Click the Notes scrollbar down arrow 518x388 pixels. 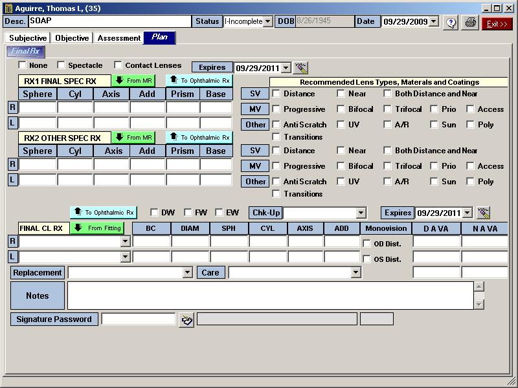click(x=479, y=304)
